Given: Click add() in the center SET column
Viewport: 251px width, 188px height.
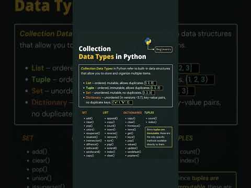Looking at the screenshot, I should tap(89, 119).
